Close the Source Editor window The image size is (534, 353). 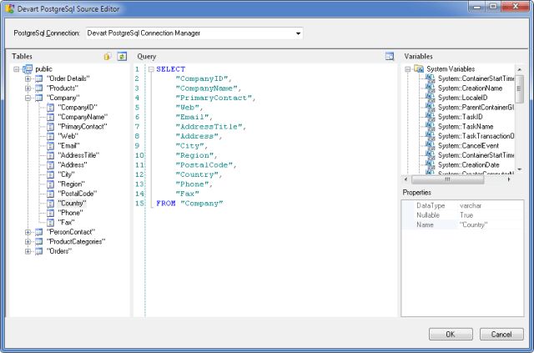[x=516, y=6]
